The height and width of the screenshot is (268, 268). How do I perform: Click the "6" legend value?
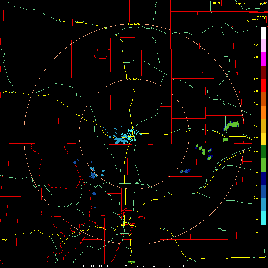pos(257,209)
